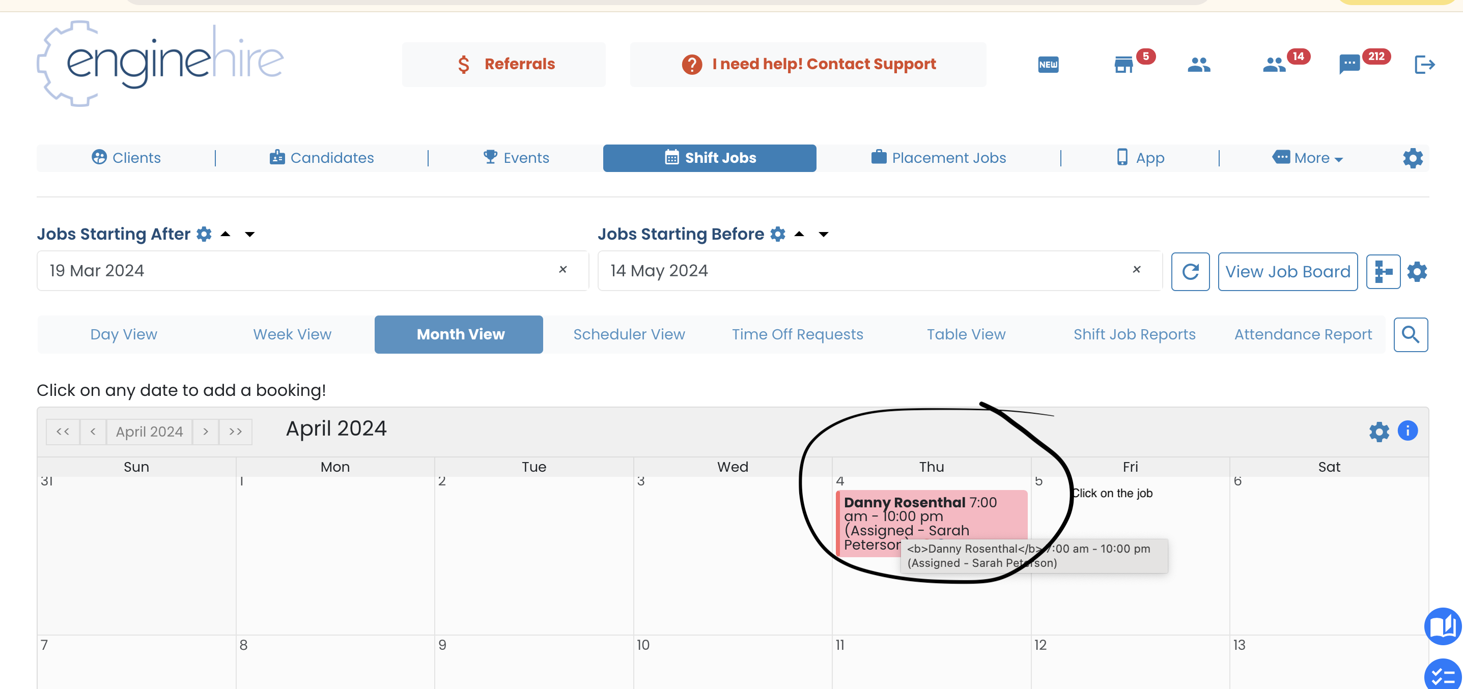Clear the 14 May 2024 date field

click(x=1136, y=270)
